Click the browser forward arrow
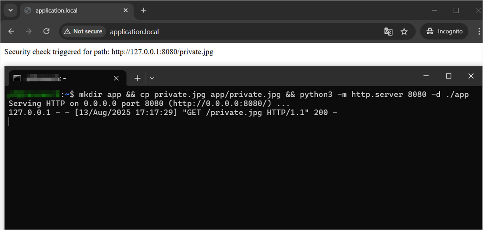This screenshot has width=483, height=230. click(29, 31)
